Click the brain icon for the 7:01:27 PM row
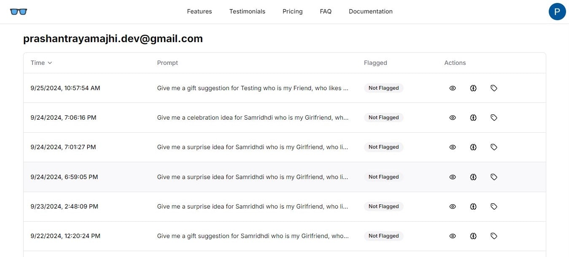The width and height of the screenshot is (569, 257). [x=473, y=147]
